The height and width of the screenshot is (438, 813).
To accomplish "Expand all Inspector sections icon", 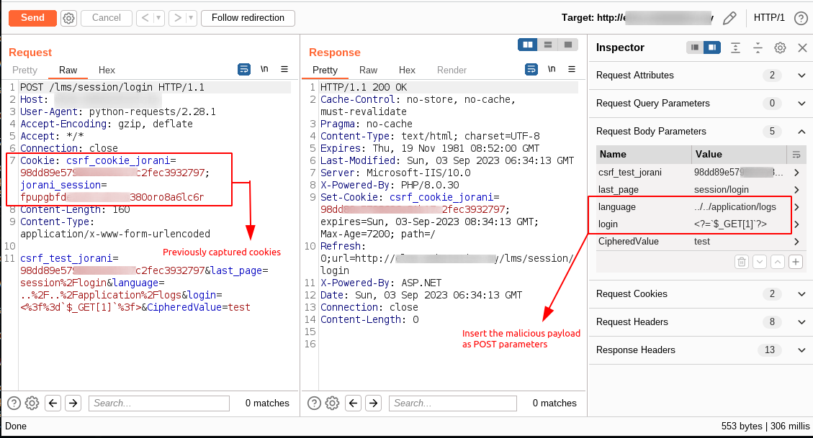I will (735, 48).
